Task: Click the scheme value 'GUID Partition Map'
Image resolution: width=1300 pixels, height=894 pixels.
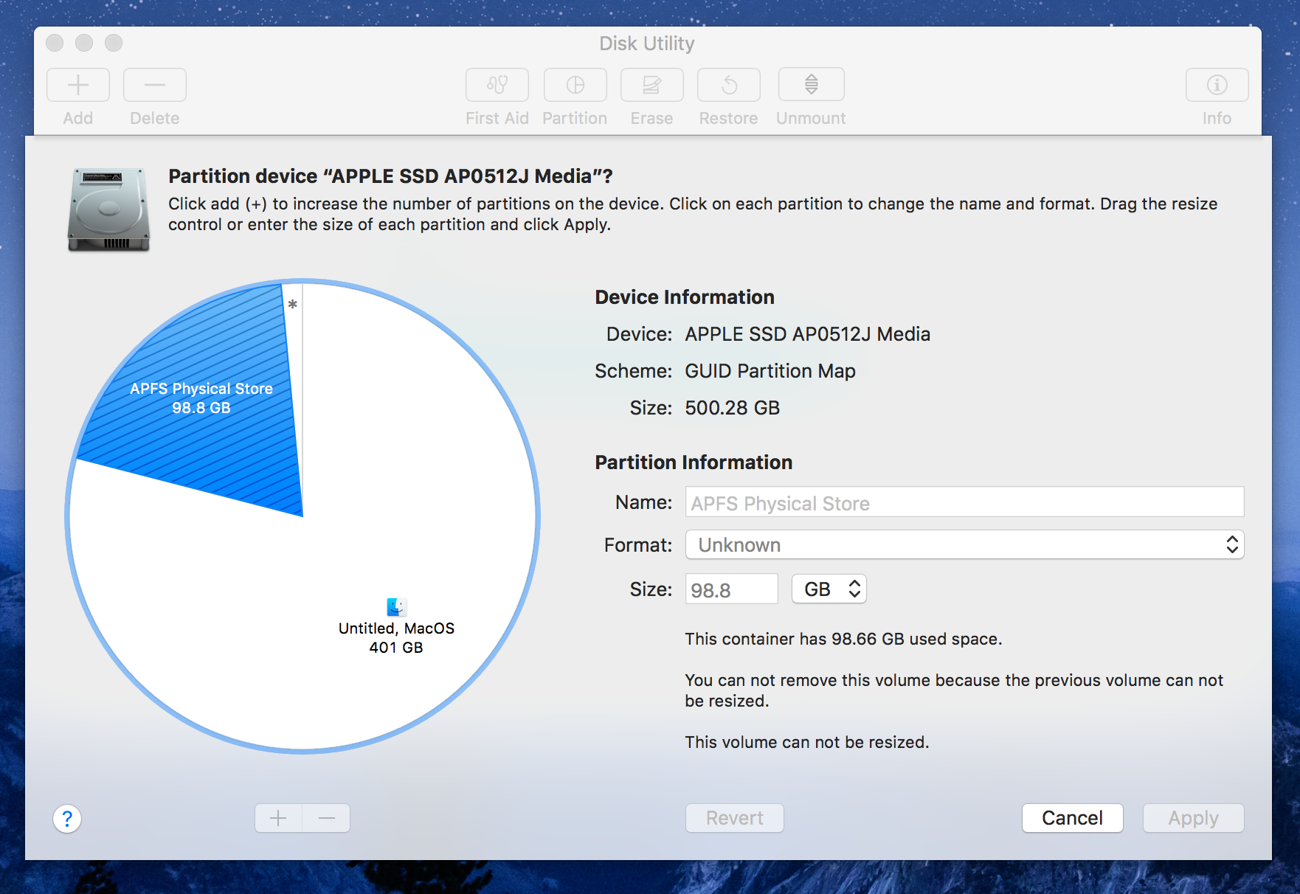Action: pyautogui.click(x=770, y=371)
